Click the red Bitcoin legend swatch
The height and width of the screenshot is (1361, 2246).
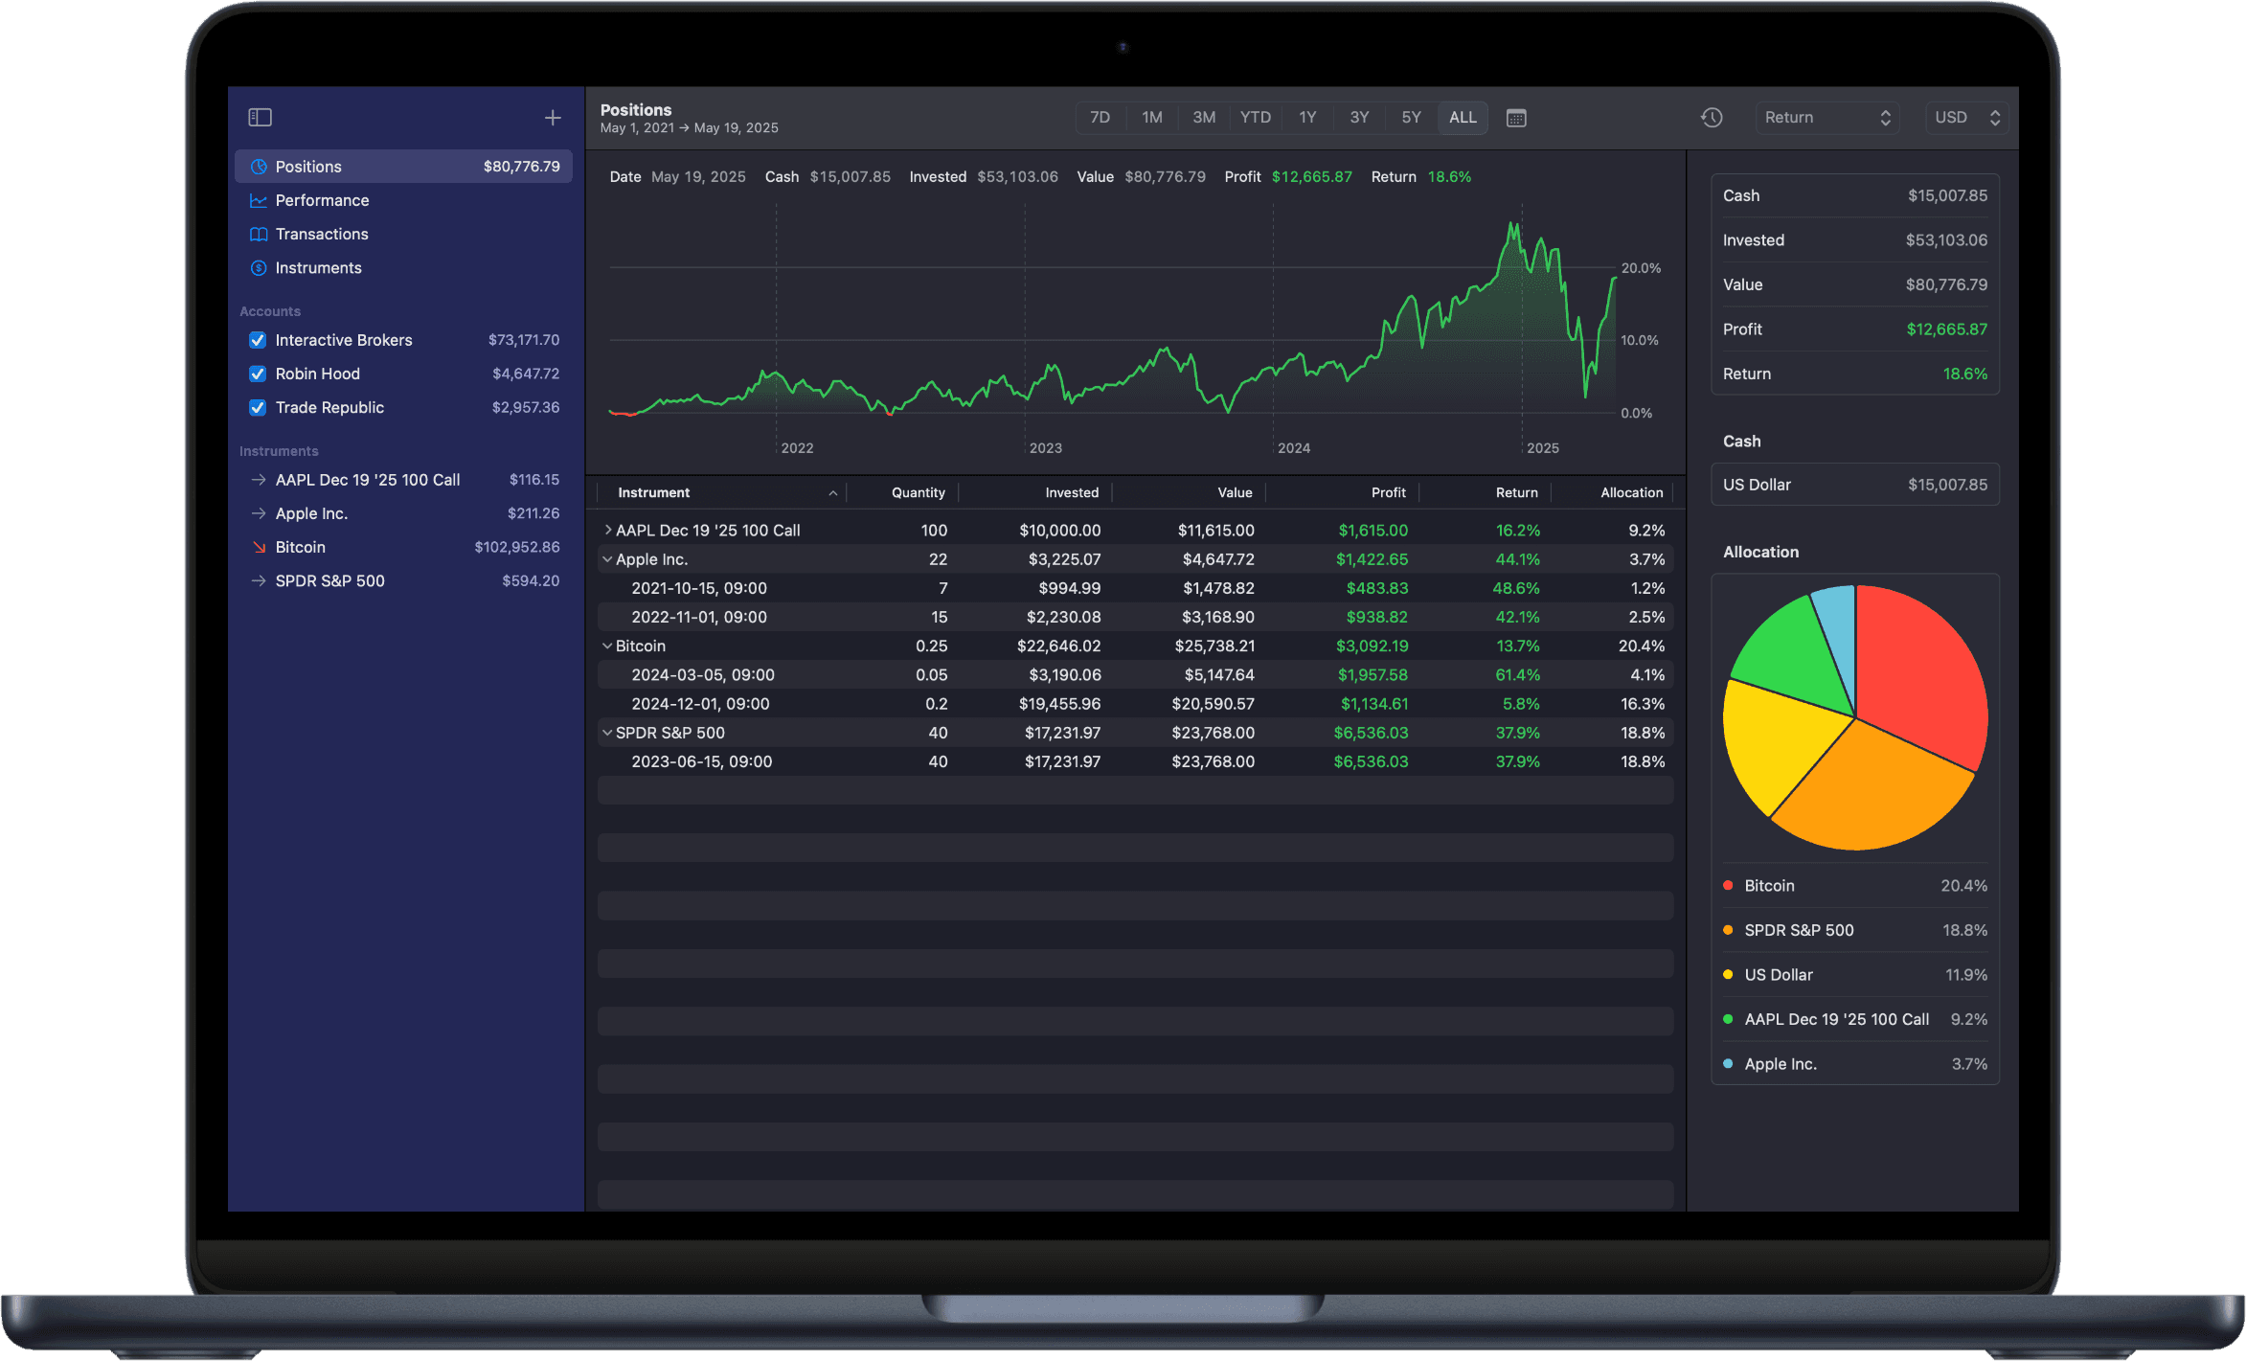coord(1729,885)
